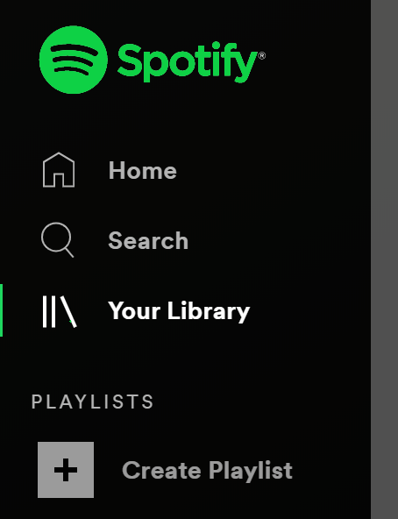The image size is (398, 519).
Task: Click the gray vertical sidebar divider
Action: pyautogui.click(x=384, y=259)
